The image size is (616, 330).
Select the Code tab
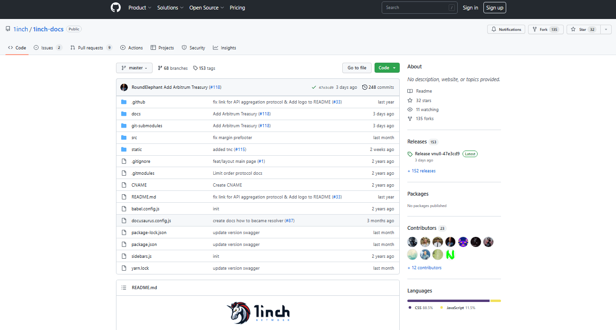click(x=17, y=48)
